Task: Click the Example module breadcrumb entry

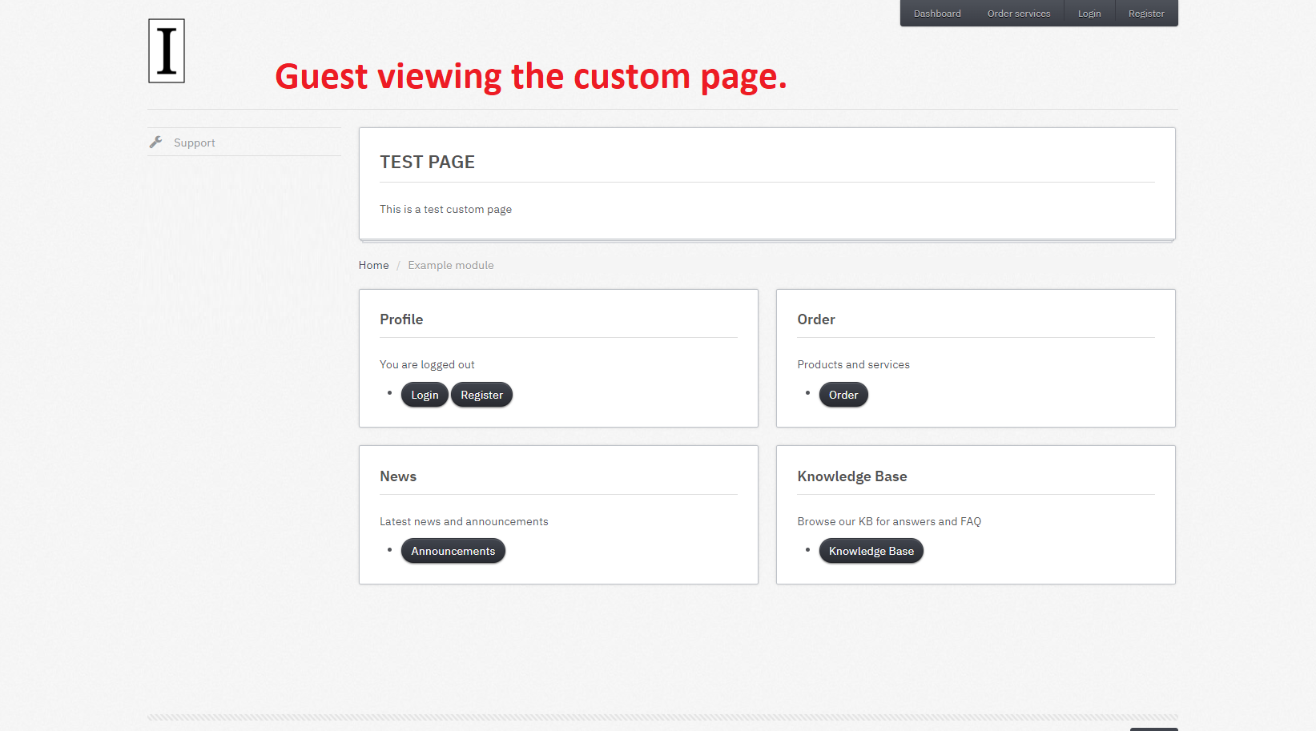Action: point(450,265)
